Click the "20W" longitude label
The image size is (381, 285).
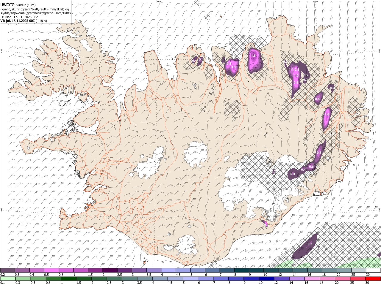pyautogui.click(x=158, y=1)
